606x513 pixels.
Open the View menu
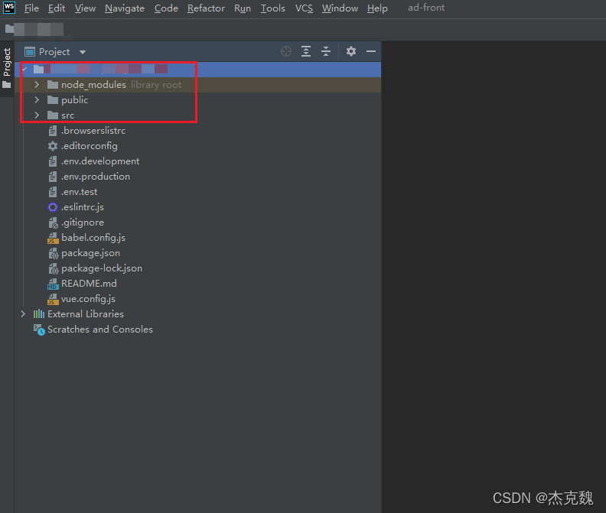[85, 8]
